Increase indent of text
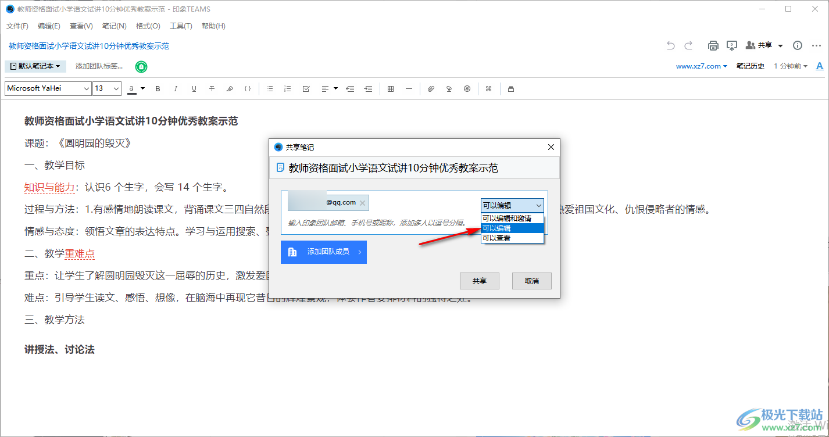Screen dimensions: 829x437 pos(368,89)
